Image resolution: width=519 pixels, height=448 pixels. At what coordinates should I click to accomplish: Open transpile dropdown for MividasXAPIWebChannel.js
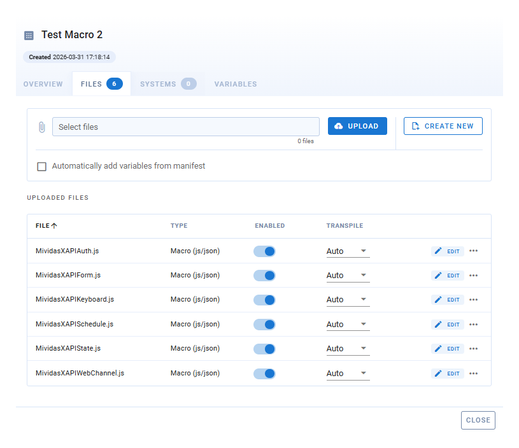(348, 374)
